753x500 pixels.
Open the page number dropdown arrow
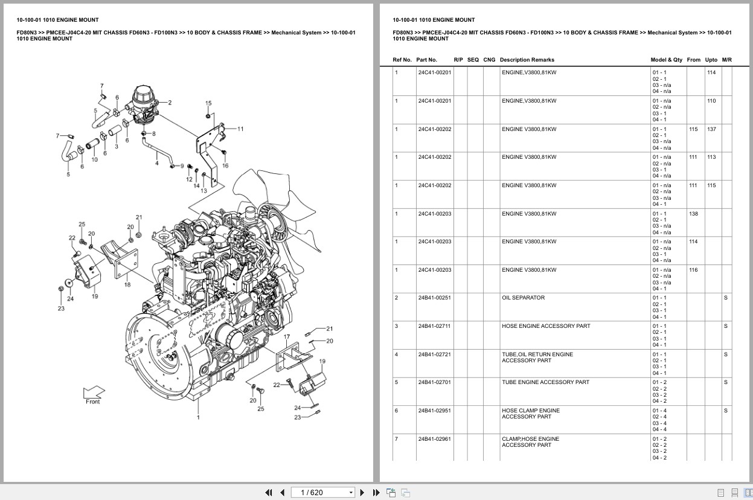pos(351,493)
